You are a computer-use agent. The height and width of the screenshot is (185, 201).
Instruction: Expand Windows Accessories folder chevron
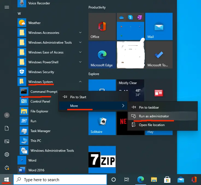point(80,32)
